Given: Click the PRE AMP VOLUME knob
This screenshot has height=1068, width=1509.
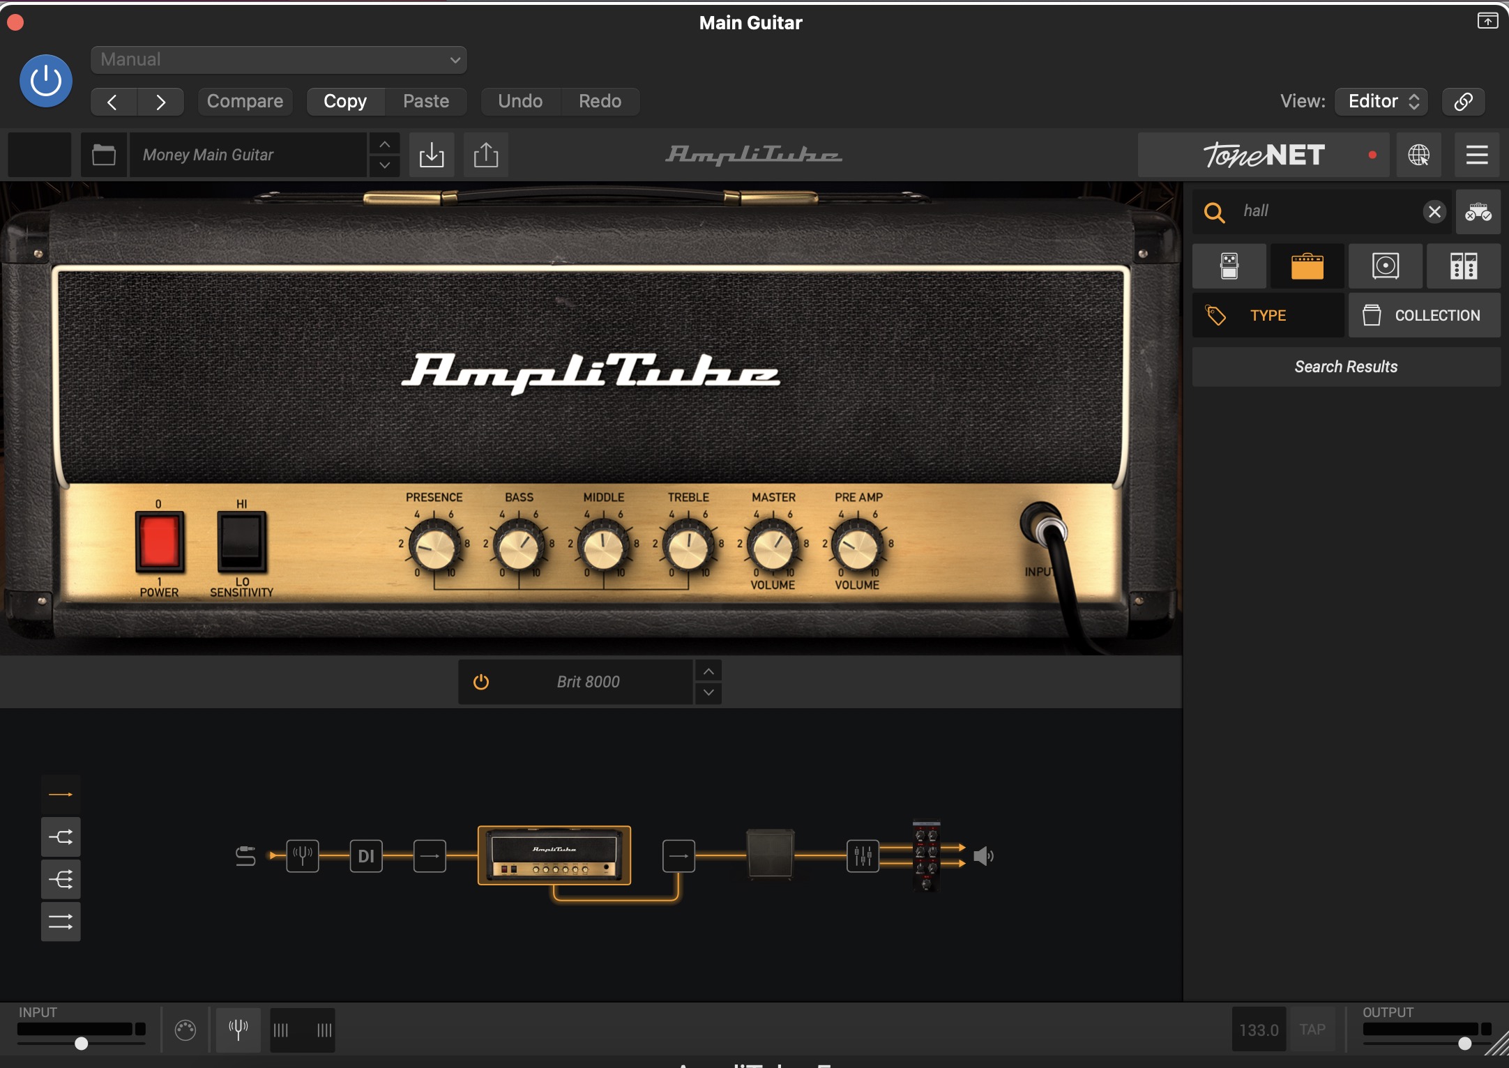Looking at the screenshot, I should pos(858,548).
